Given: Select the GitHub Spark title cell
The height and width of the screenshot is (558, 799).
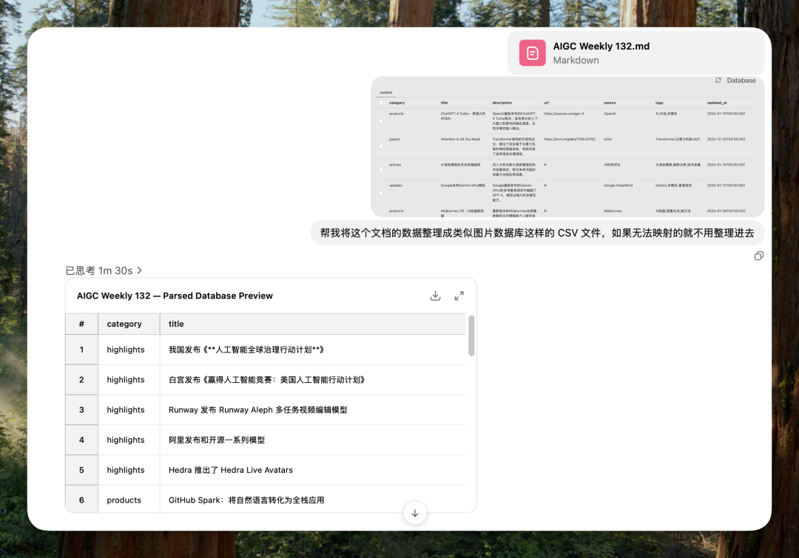Looking at the screenshot, I should (313, 500).
